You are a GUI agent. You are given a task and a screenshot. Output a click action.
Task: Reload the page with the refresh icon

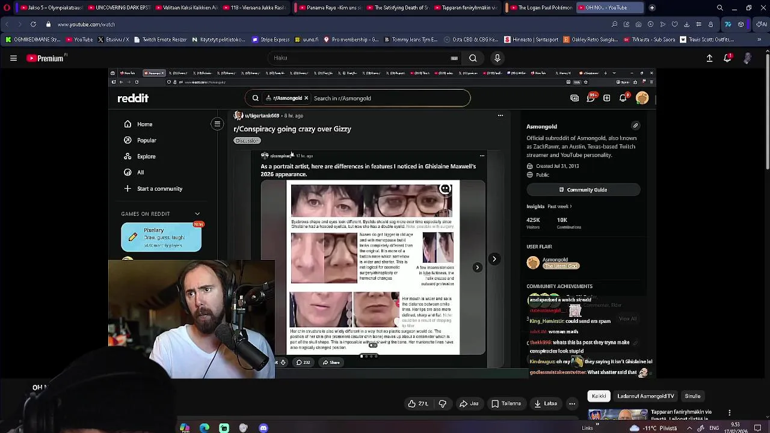(33, 25)
